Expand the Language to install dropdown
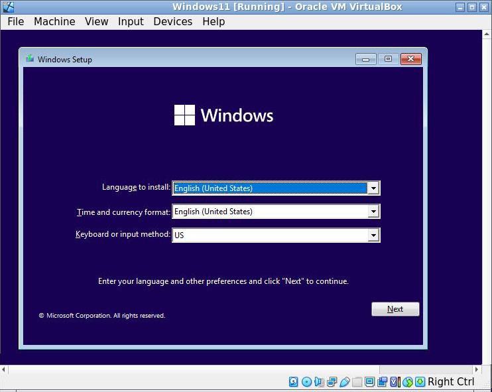This screenshot has width=492, height=392. pos(373,188)
